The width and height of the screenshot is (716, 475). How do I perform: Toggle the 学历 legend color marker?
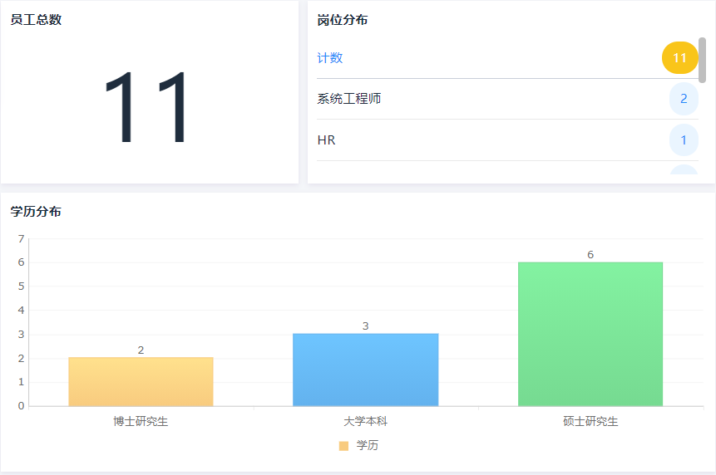[x=343, y=446]
